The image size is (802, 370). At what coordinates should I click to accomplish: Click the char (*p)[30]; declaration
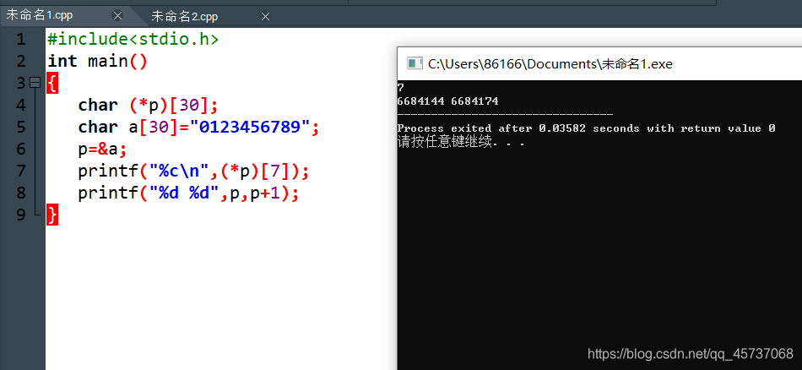[x=149, y=105]
